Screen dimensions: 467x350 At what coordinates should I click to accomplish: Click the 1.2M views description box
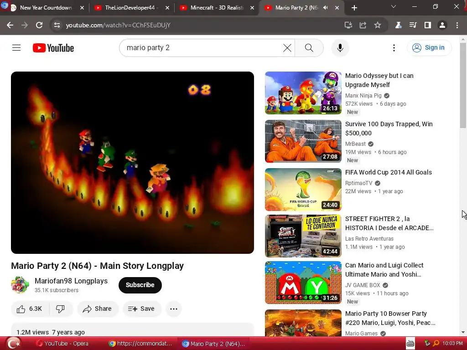pos(133,330)
